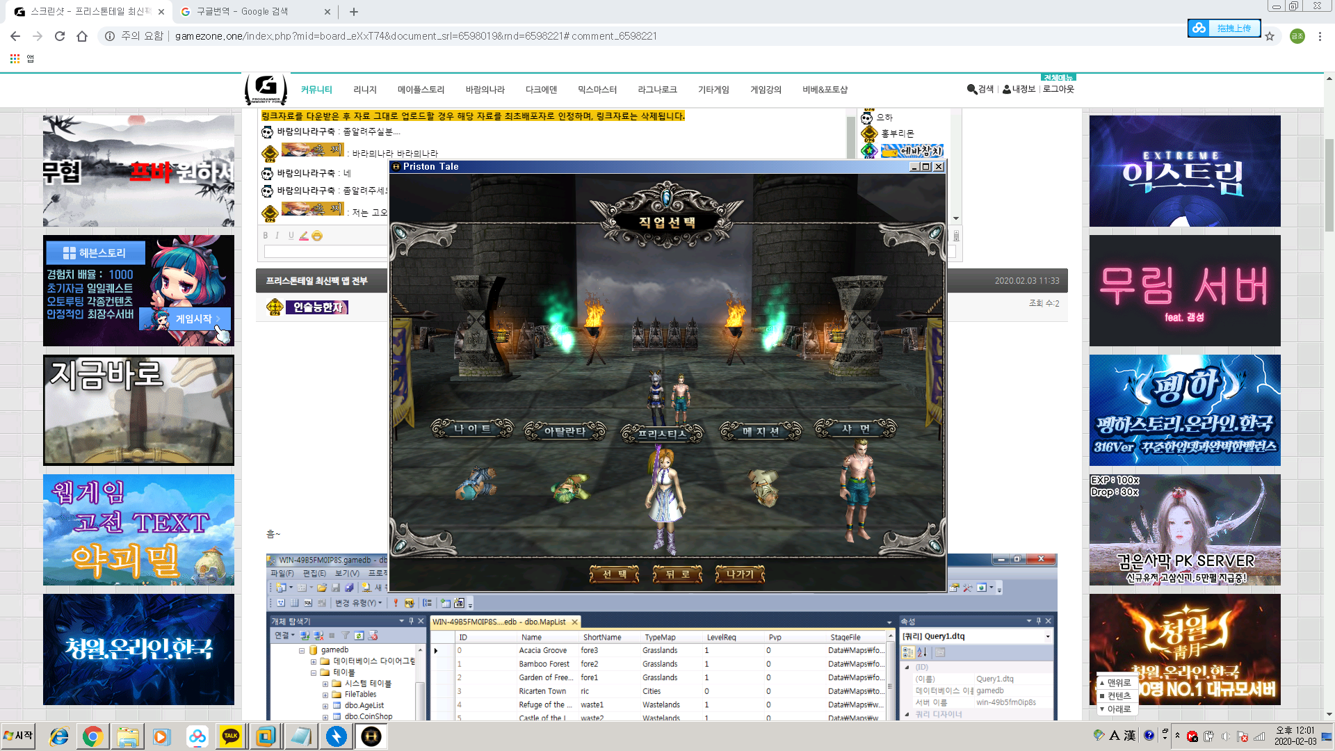
Task: Open the 보기(V) menu in SSMS
Action: coord(347,574)
